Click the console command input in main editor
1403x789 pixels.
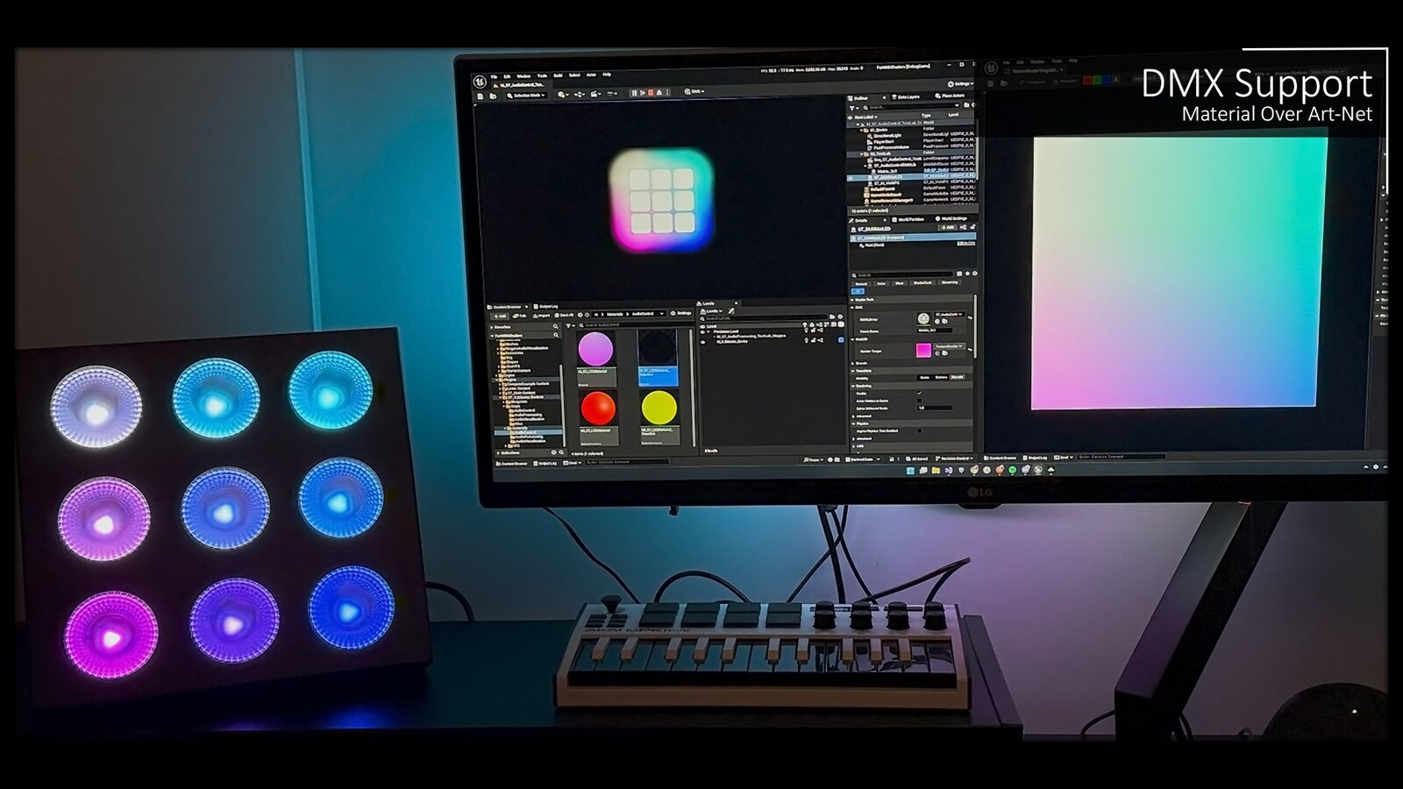coord(626,462)
